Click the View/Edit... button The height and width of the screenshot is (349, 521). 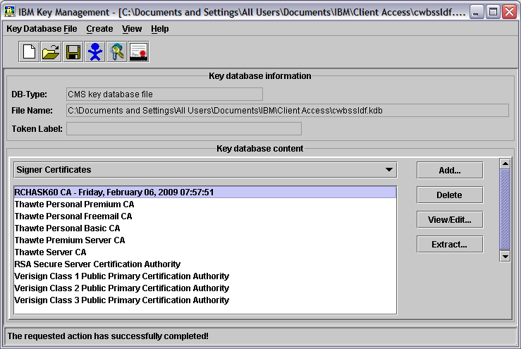point(450,219)
